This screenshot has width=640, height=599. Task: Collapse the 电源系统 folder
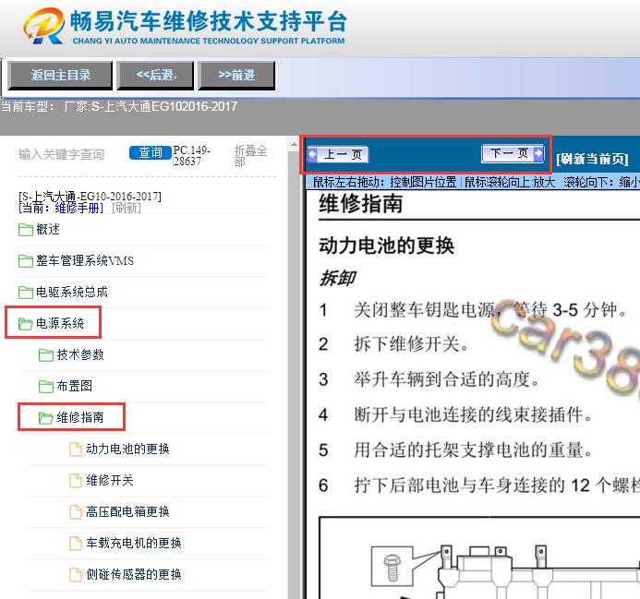60,324
